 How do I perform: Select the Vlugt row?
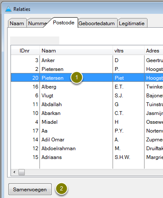point(87,96)
